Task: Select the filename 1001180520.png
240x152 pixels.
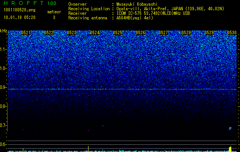Action: [20, 10]
